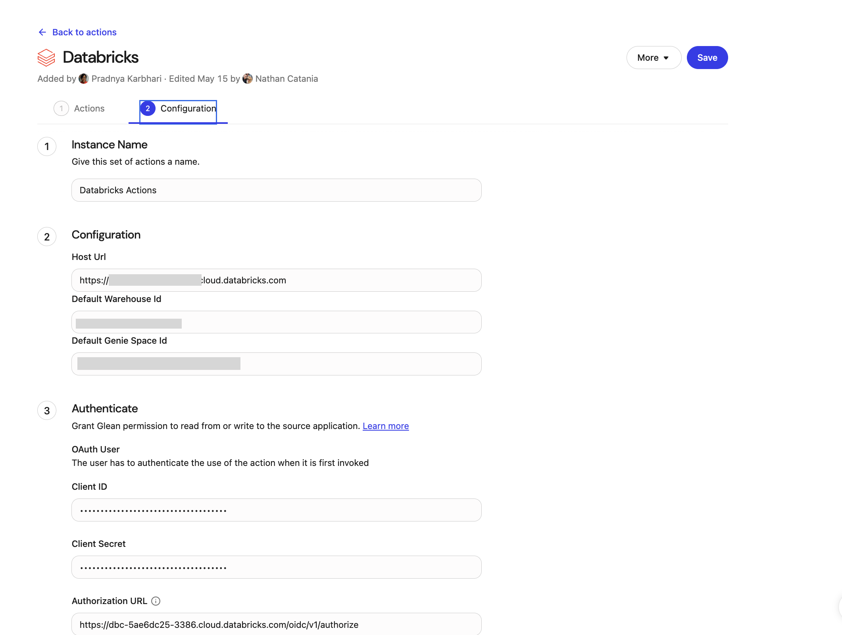The width and height of the screenshot is (842, 635).
Task: Select the Configuration tab
Action: pyautogui.click(x=188, y=108)
